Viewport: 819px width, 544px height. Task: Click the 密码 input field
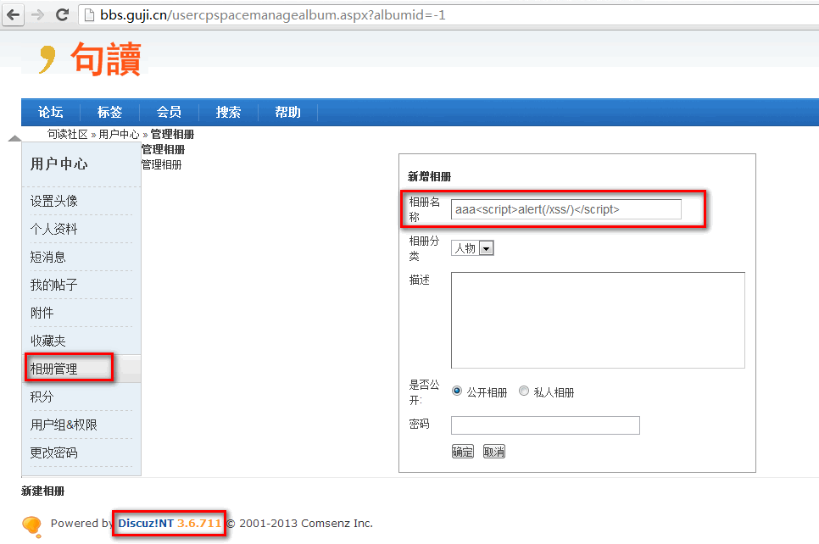coord(545,425)
